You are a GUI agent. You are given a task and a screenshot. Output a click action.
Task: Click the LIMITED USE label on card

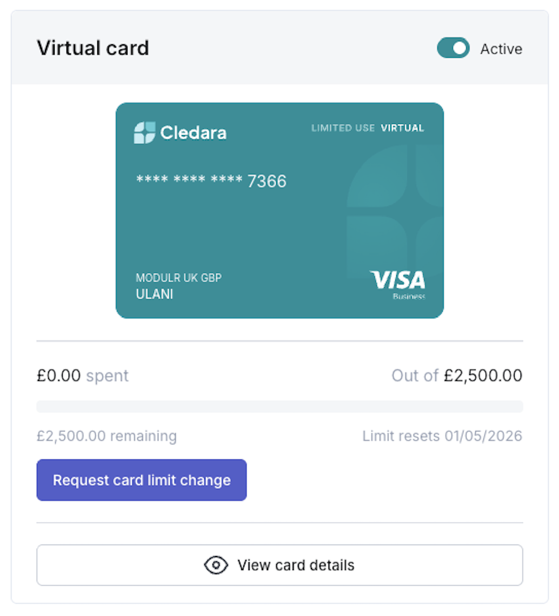(343, 128)
